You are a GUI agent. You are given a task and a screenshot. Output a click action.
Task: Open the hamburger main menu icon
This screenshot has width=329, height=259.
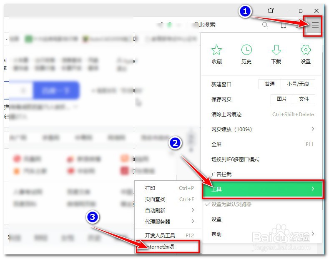point(315,25)
